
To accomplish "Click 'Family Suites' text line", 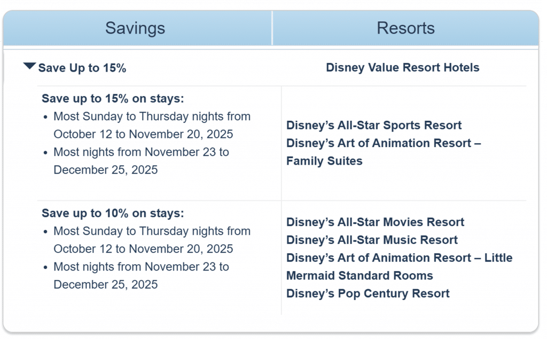I will [x=324, y=161].
